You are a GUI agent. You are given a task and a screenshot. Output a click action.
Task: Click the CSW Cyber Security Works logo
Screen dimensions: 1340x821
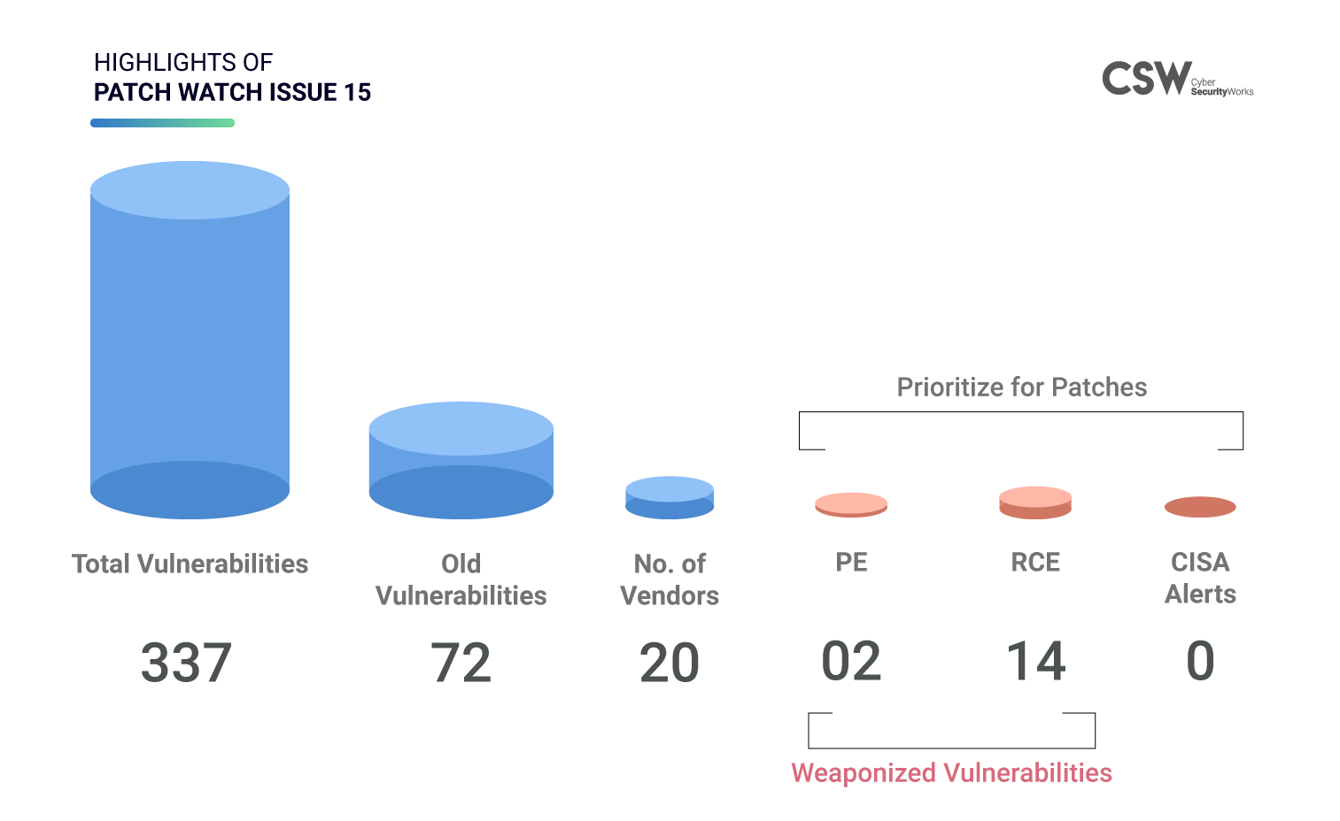[1177, 79]
